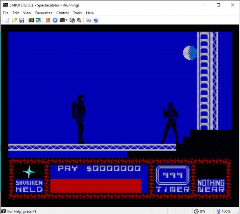Open the keyboard helper icon
The width and height of the screenshot is (240, 214).
coord(88,20)
